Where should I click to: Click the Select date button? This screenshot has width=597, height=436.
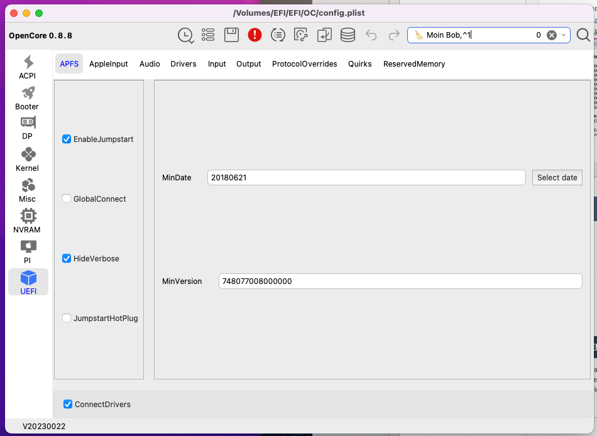[x=557, y=177]
